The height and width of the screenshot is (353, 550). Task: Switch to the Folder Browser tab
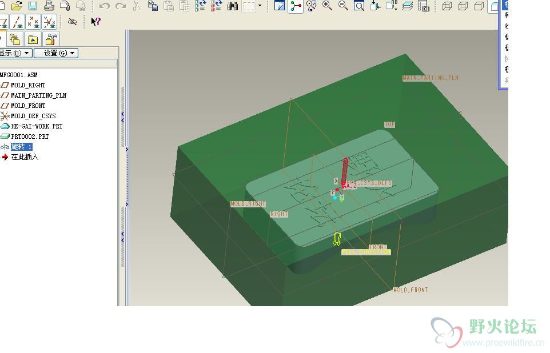[15, 39]
